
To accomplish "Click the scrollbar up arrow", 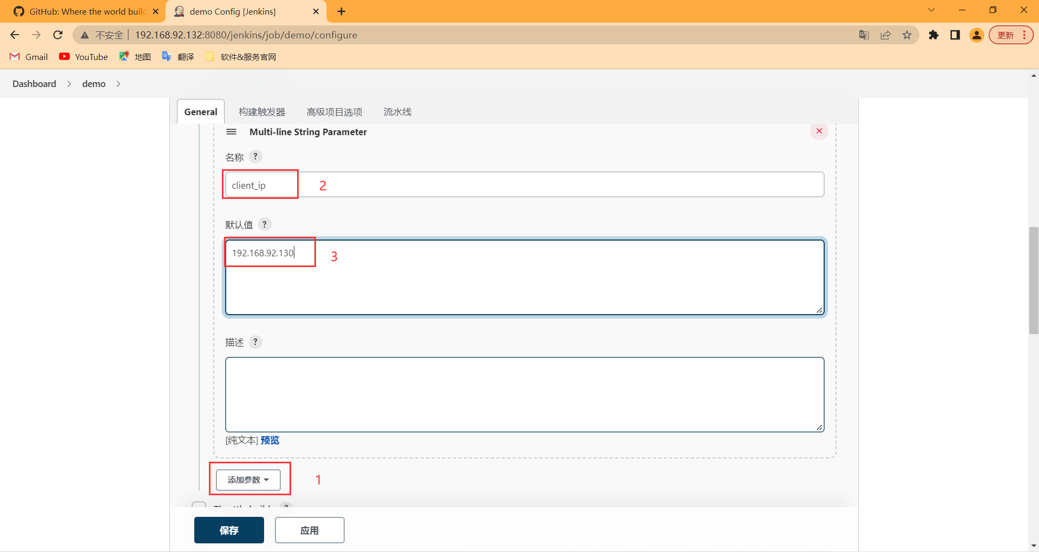I will pos(1034,76).
